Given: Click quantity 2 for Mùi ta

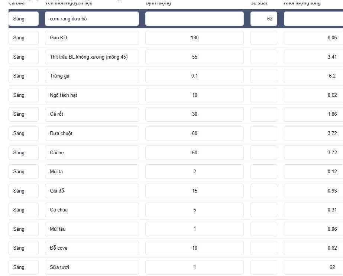Looking at the screenshot, I should (194, 172).
